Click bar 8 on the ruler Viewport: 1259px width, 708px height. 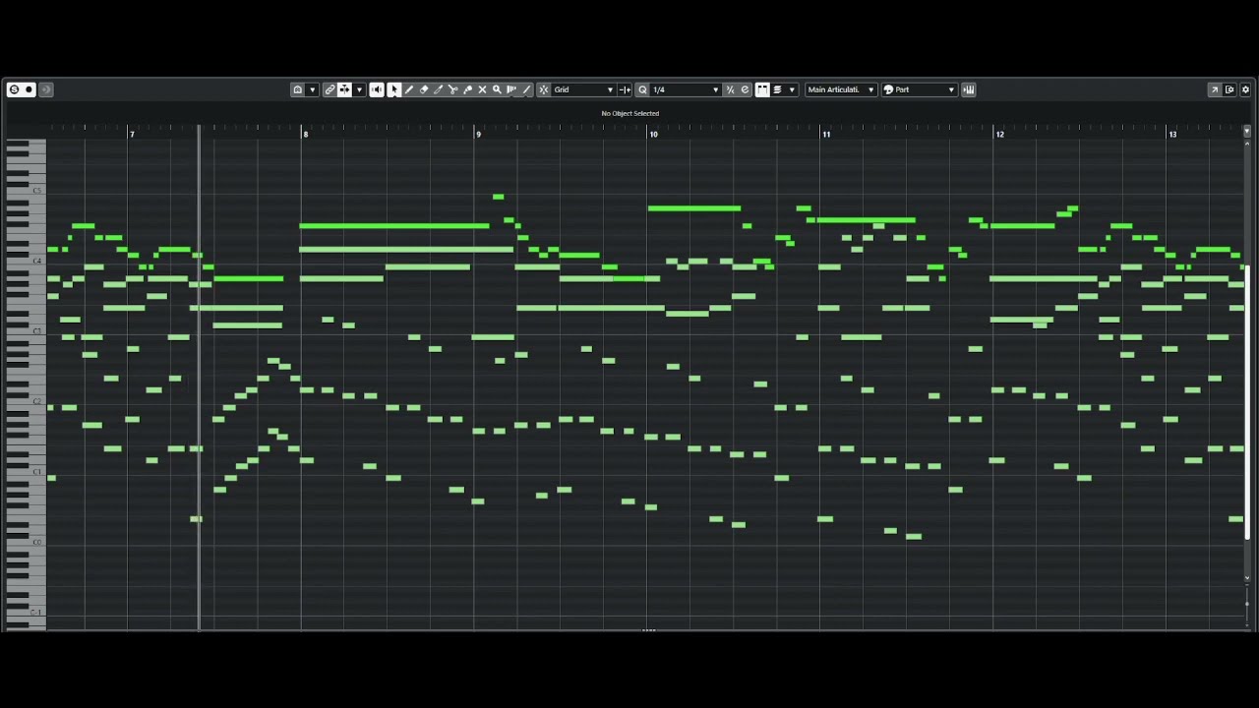pyautogui.click(x=305, y=134)
